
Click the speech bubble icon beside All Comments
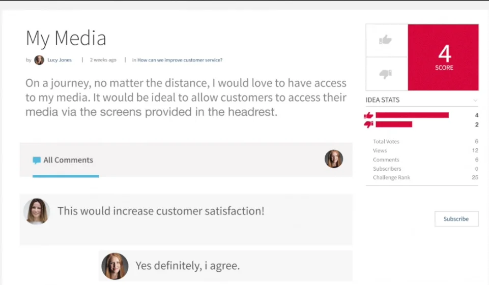(x=37, y=161)
